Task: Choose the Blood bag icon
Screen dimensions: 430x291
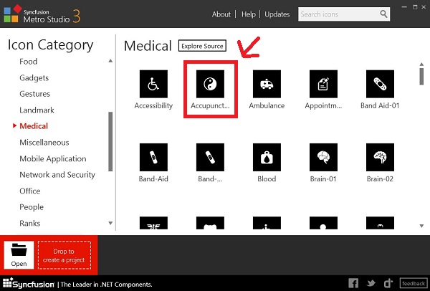Action: (267, 157)
